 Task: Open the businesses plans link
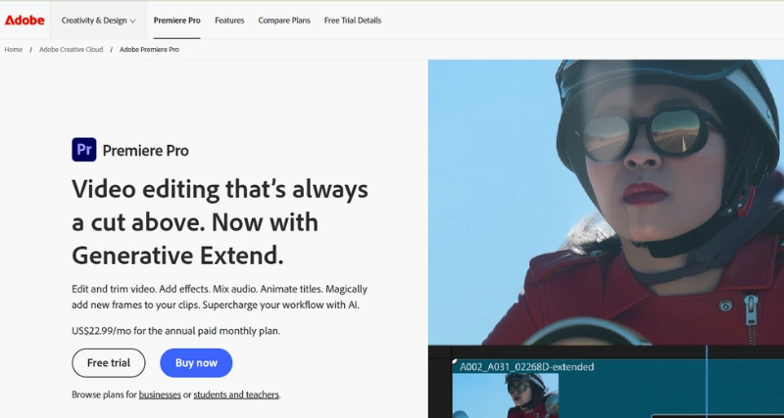point(160,395)
